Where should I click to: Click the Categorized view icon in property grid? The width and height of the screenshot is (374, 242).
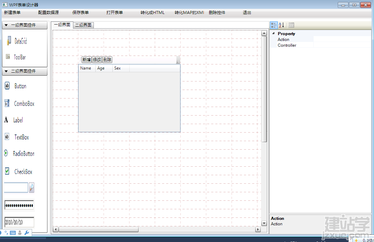pyautogui.click(x=274, y=25)
